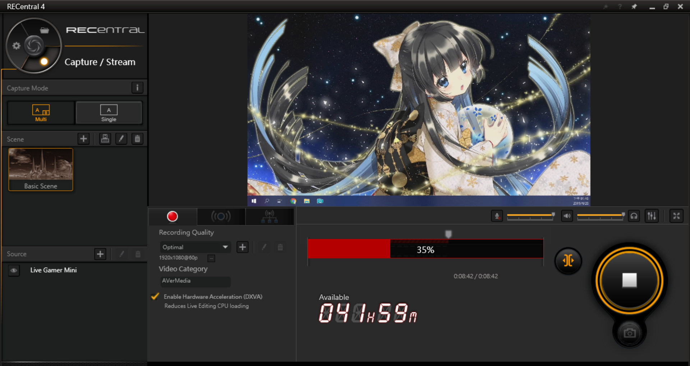
Task: Mute the system speaker audio
Action: tap(567, 216)
